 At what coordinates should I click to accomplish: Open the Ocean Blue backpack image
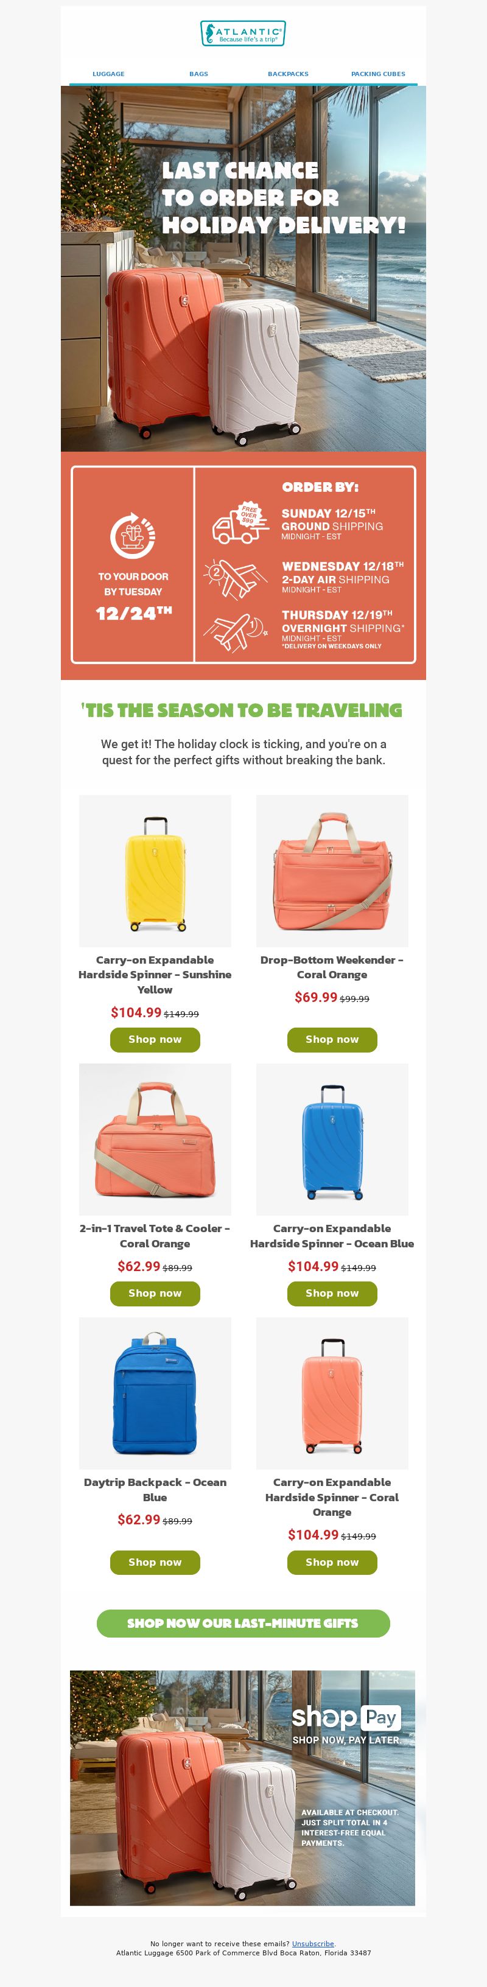[155, 1393]
